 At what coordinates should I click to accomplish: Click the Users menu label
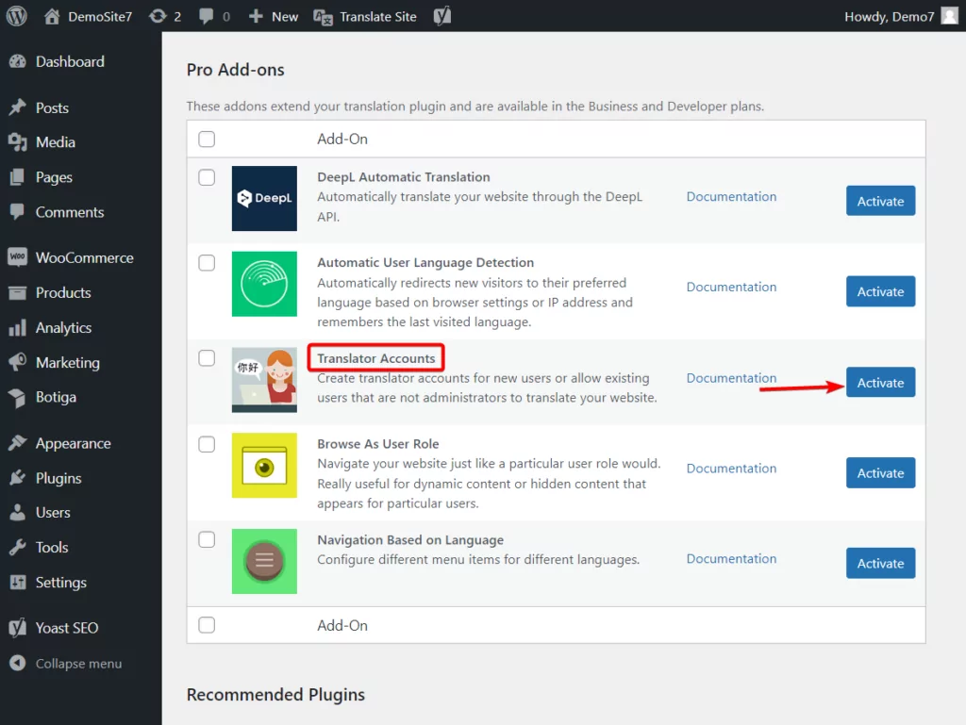[x=53, y=513]
